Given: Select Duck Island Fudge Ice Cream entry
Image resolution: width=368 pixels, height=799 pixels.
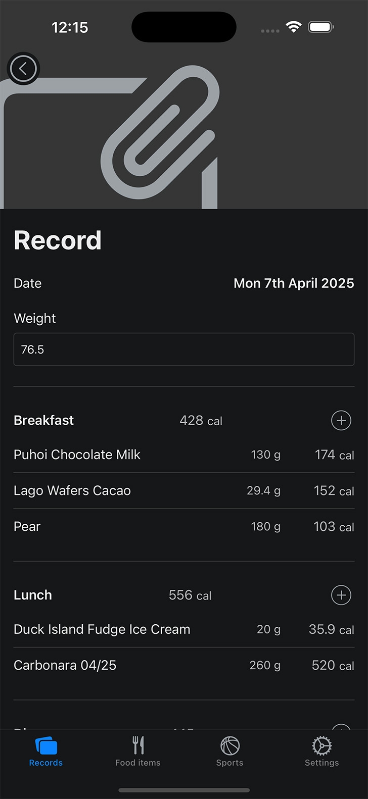Looking at the screenshot, I should point(184,629).
